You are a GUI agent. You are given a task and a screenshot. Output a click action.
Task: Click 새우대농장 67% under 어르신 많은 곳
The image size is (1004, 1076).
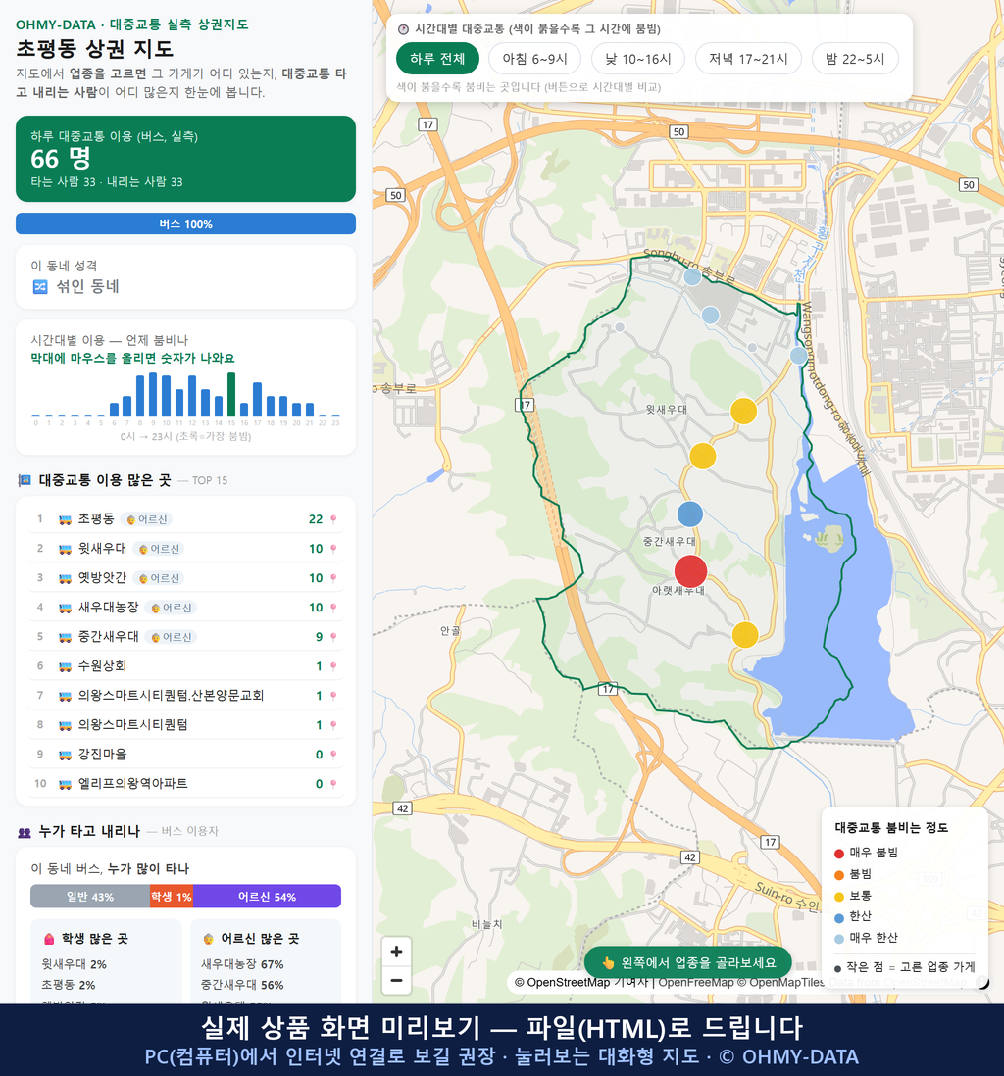242,965
